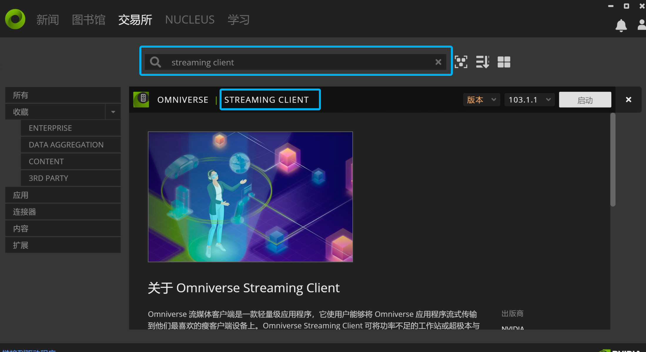Open the 学习 tab
This screenshot has width=646, height=352.
tap(239, 20)
